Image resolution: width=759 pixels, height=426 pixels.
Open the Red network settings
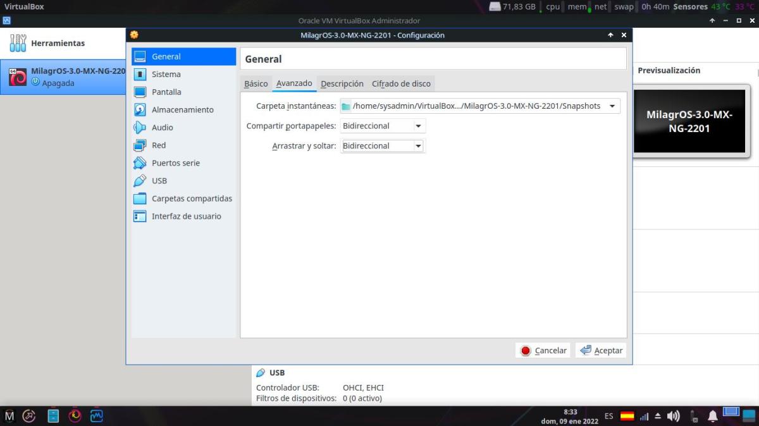coord(158,145)
